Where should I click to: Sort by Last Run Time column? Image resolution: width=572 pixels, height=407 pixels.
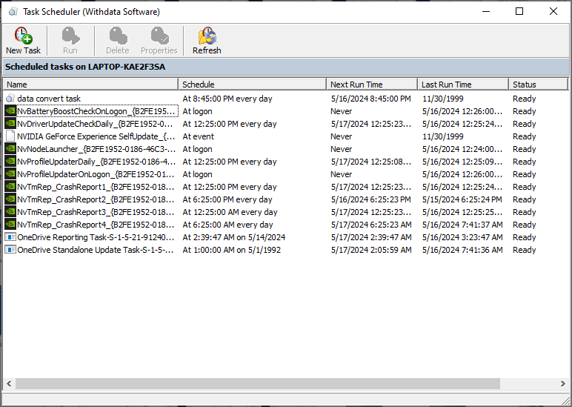(x=462, y=85)
